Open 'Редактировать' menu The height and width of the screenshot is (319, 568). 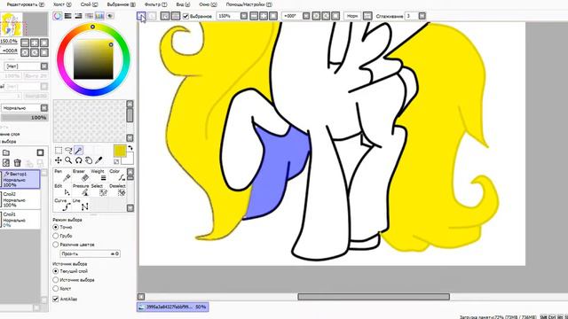click(x=26, y=4)
